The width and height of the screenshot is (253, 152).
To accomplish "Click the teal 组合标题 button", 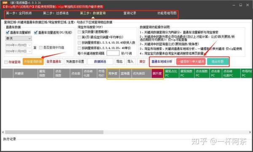I will [x=218, y=61].
